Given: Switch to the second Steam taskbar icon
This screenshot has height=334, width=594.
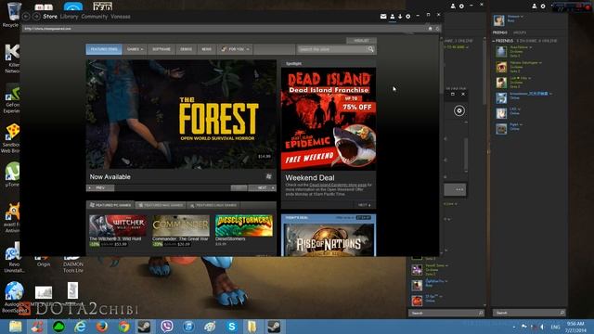Looking at the screenshot, I should [x=274, y=327].
